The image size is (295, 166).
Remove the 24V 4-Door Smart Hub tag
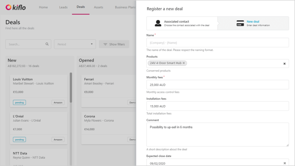184,63
